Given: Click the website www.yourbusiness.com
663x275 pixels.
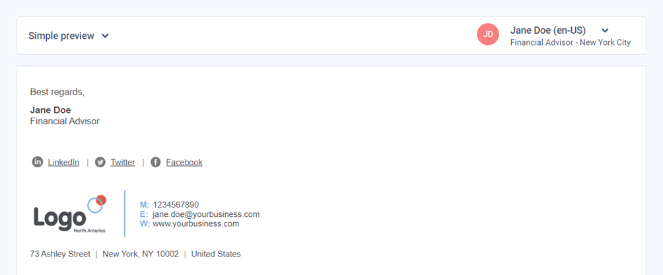Looking at the screenshot, I should 195,224.
